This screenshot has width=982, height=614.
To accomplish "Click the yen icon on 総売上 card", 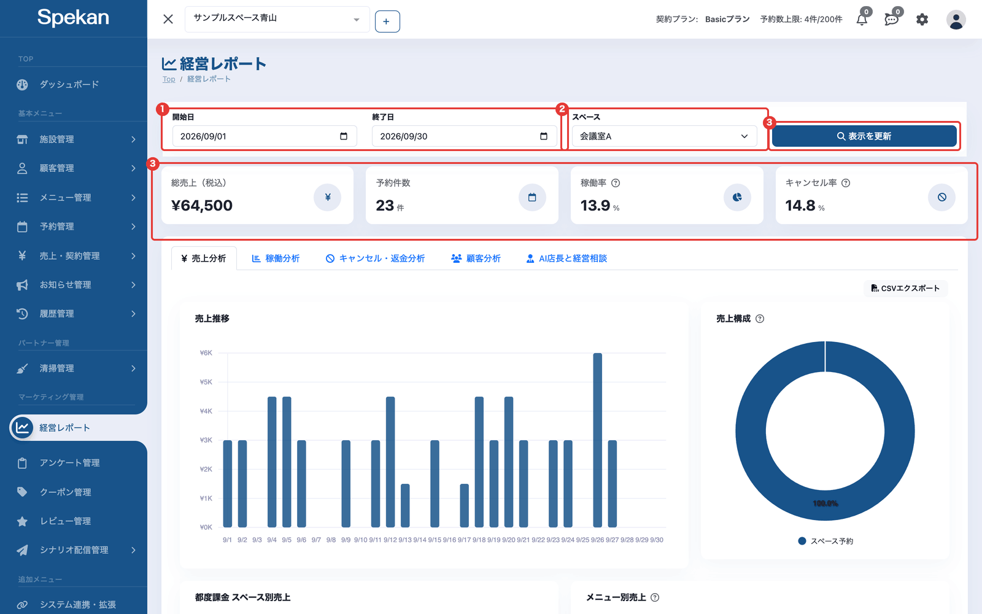I will tap(328, 197).
